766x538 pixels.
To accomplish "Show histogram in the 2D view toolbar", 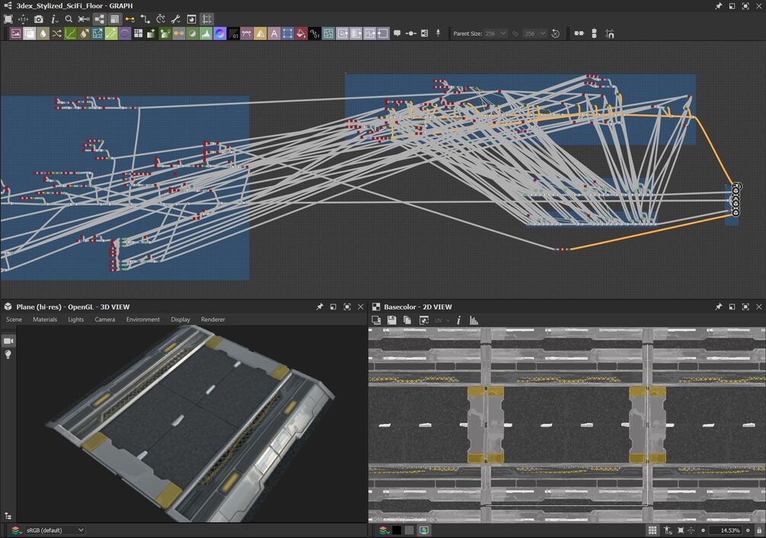I will (x=473, y=320).
